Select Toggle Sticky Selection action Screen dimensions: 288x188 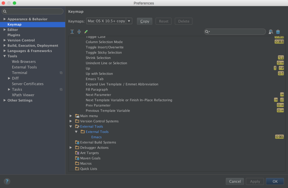tap(104, 53)
